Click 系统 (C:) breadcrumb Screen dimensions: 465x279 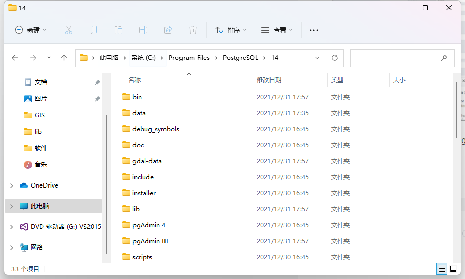click(143, 58)
